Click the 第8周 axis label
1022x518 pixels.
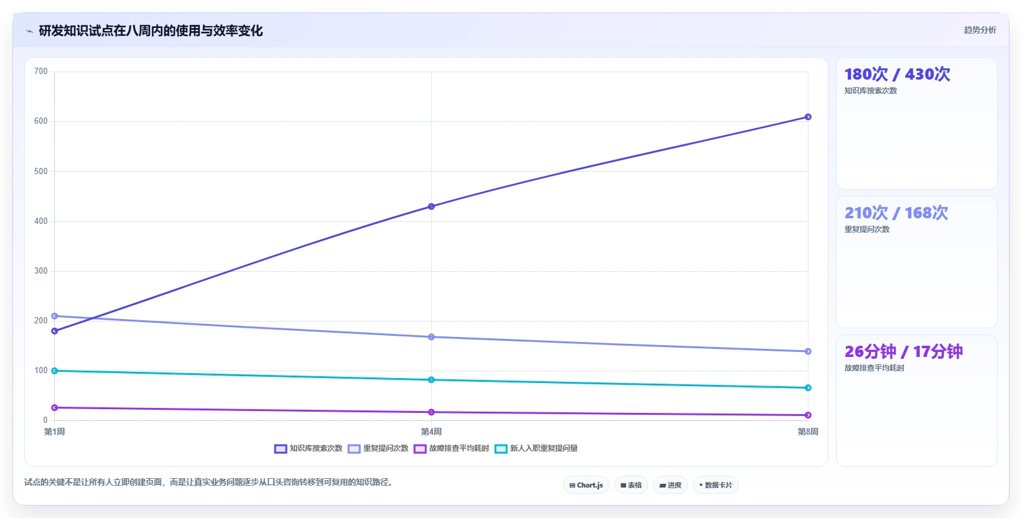click(x=808, y=432)
